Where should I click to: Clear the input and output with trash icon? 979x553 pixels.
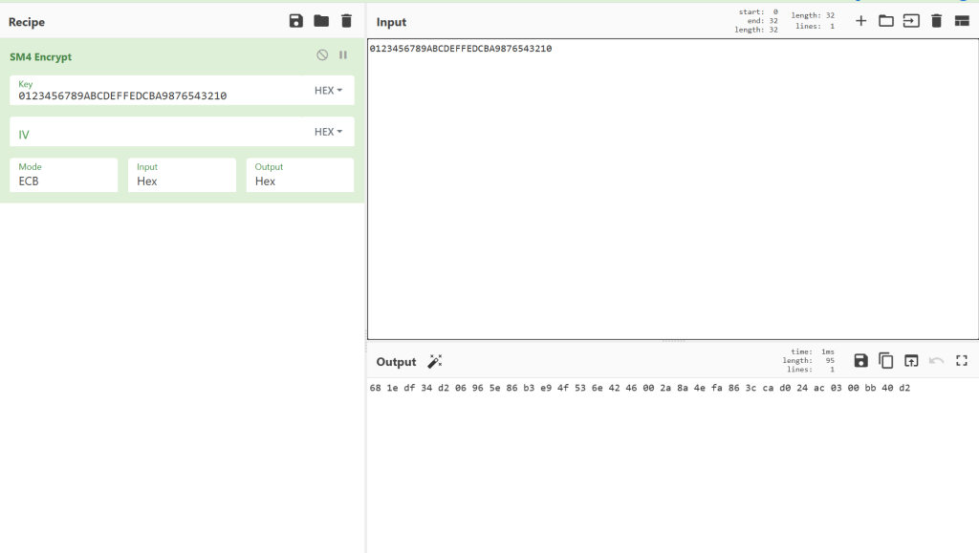point(937,21)
